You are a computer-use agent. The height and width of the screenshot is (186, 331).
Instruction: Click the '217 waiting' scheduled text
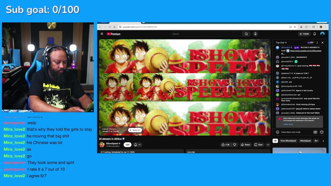tap(106, 152)
